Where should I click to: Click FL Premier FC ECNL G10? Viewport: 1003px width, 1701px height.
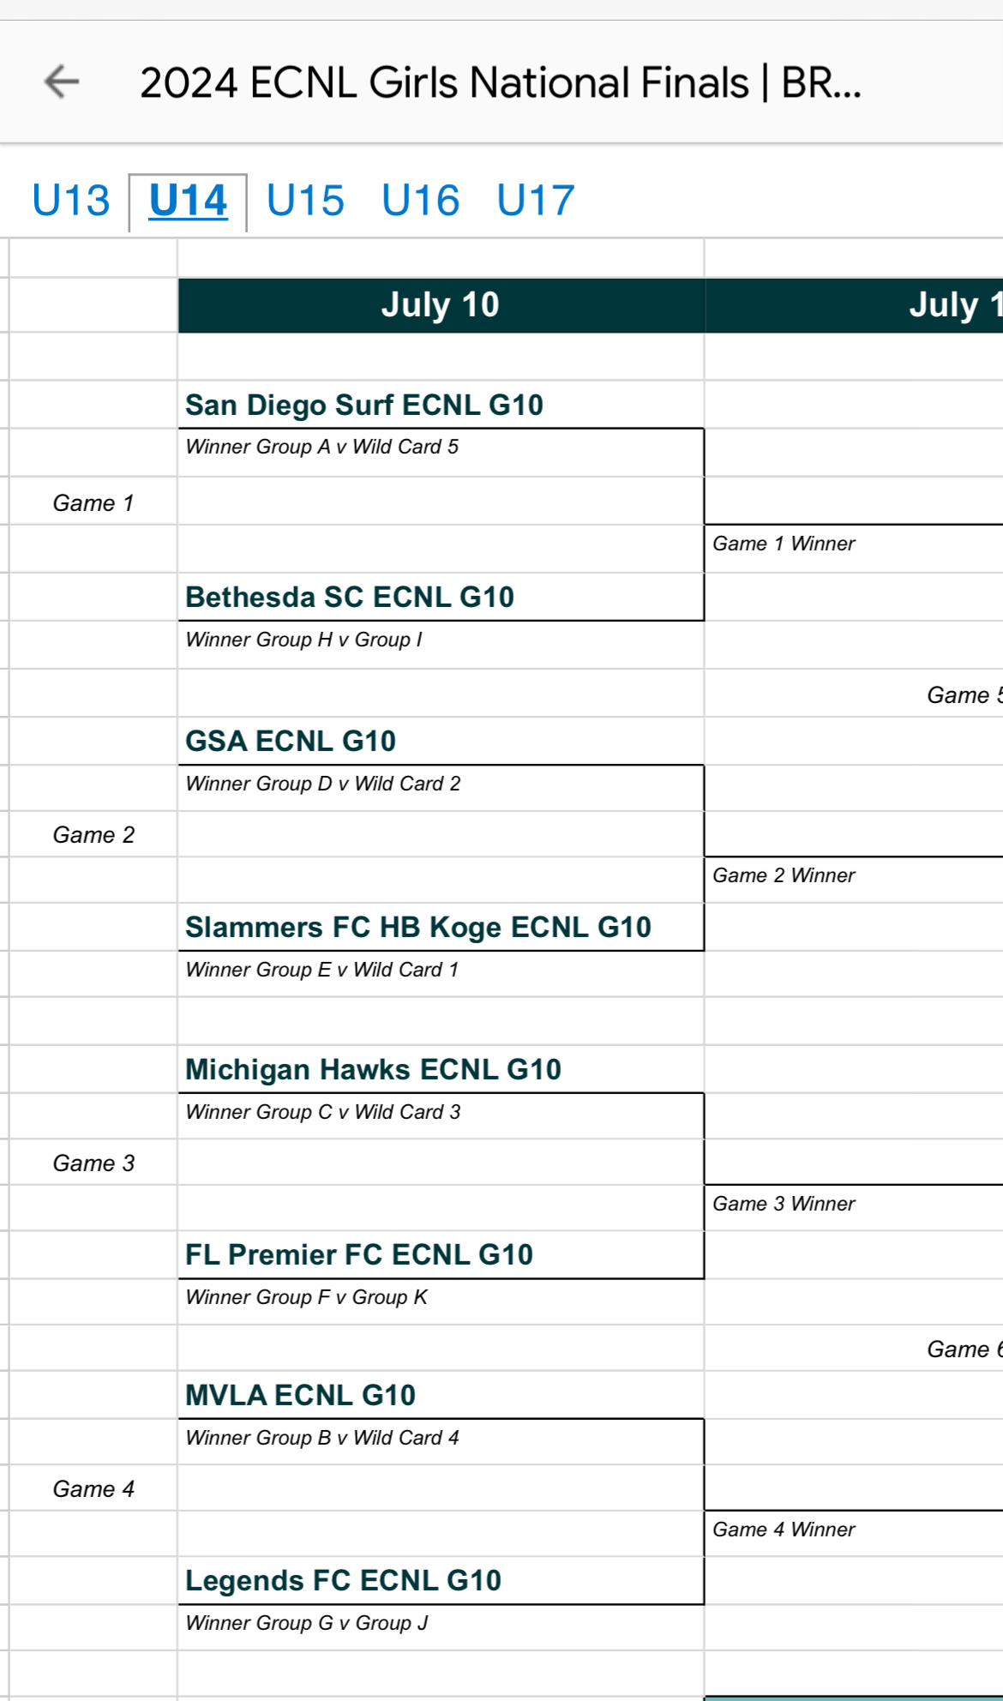(359, 1255)
